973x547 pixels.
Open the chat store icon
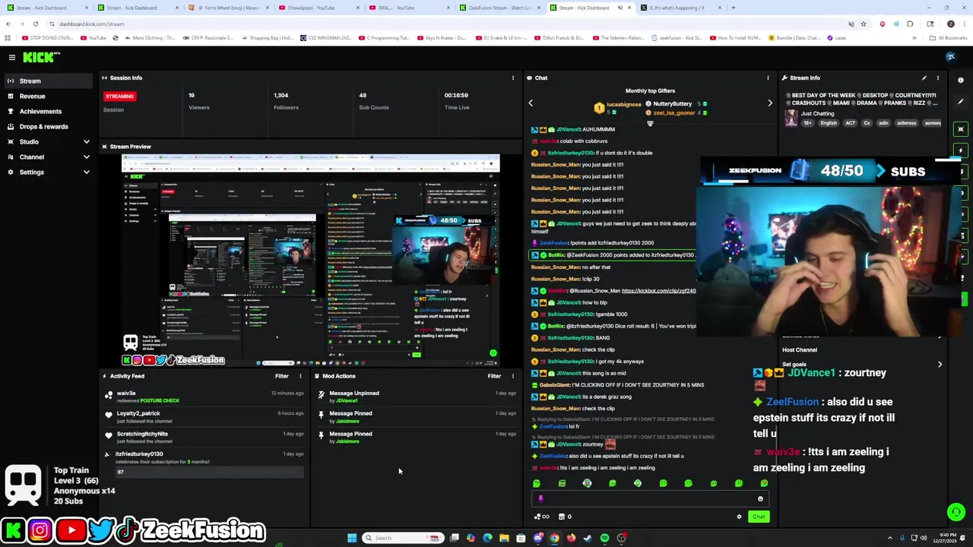[562, 517]
